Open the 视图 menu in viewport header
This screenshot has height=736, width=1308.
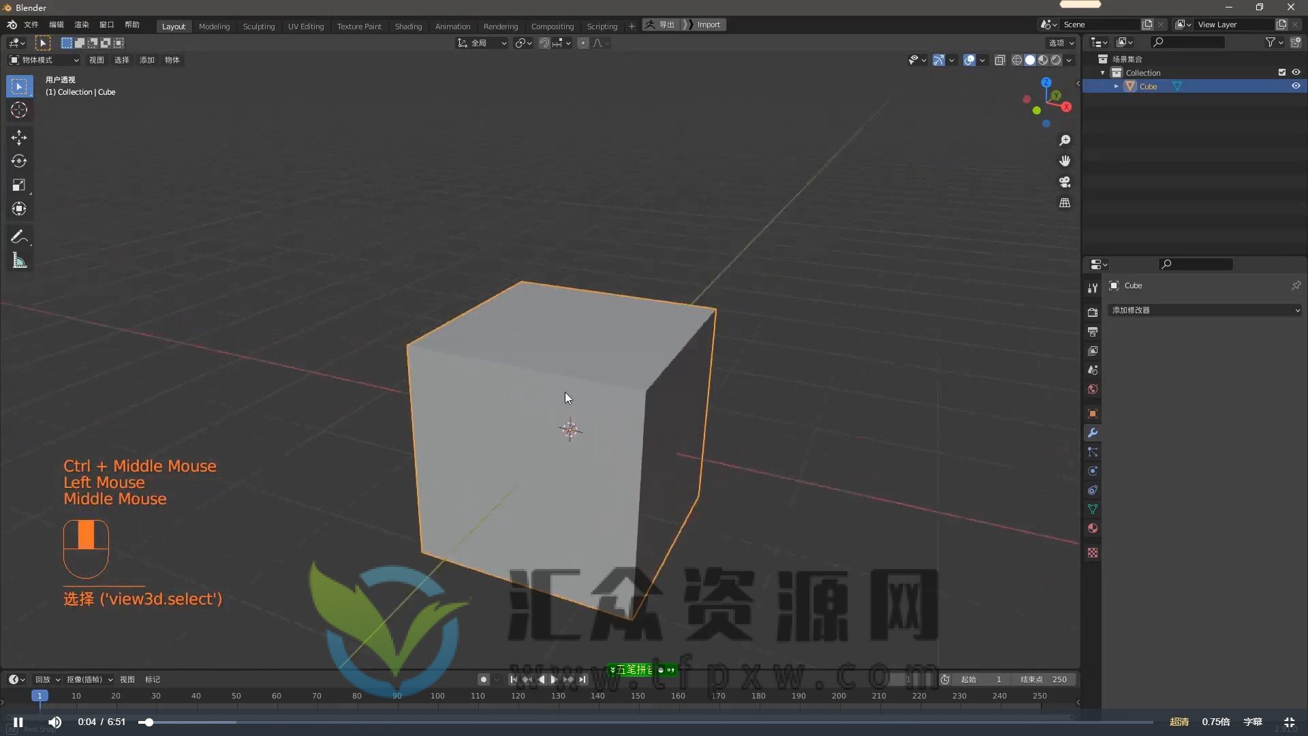coord(97,60)
